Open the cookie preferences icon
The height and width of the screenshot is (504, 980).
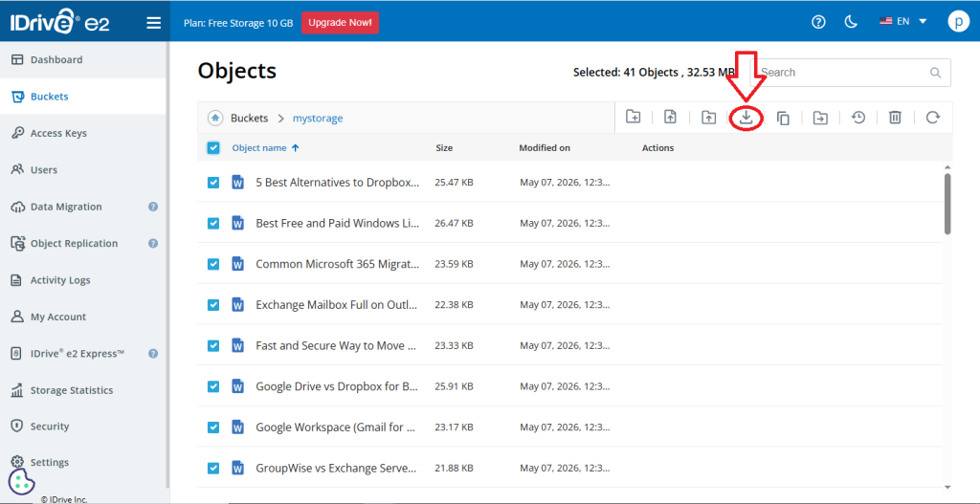(22, 481)
